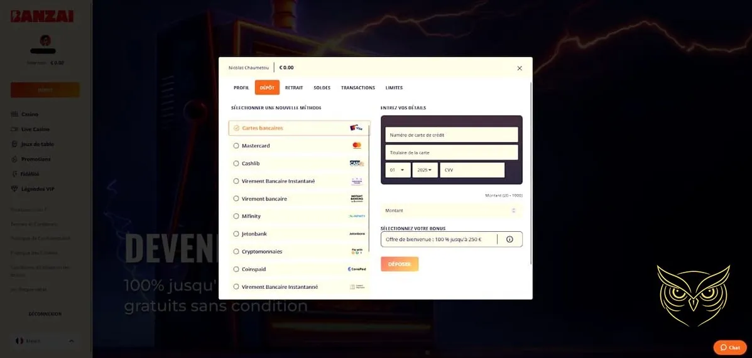This screenshot has height=358, width=752.
Task: Select the Mifinity radio button
Action: click(236, 216)
